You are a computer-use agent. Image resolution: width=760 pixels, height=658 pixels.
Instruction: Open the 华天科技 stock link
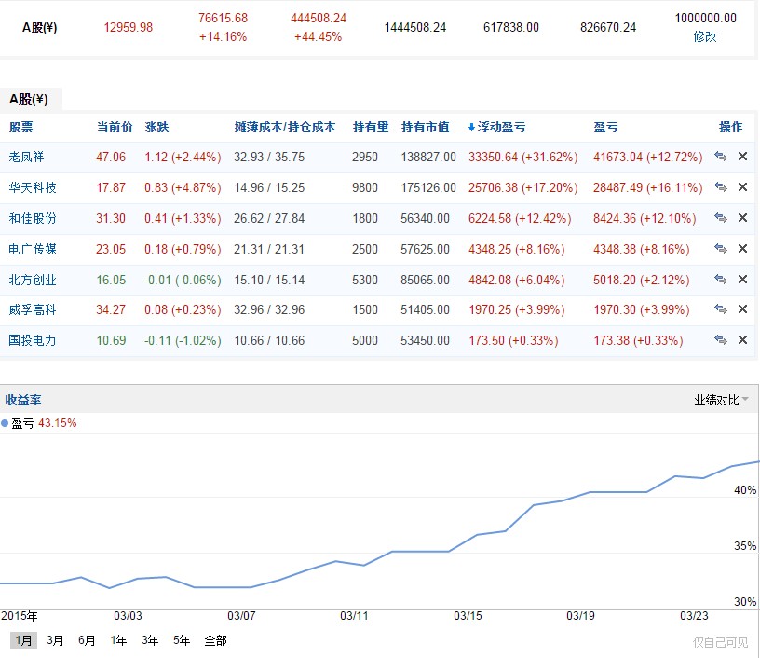click(x=33, y=187)
